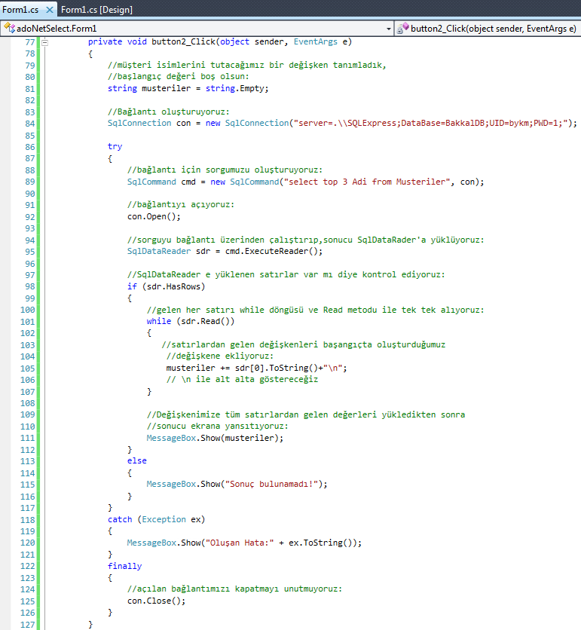Click comment '//sonucu ekrana yansıtıyoruz:'
This screenshot has height=630, width=581.
pyautogui.click(x=217, y=426)
